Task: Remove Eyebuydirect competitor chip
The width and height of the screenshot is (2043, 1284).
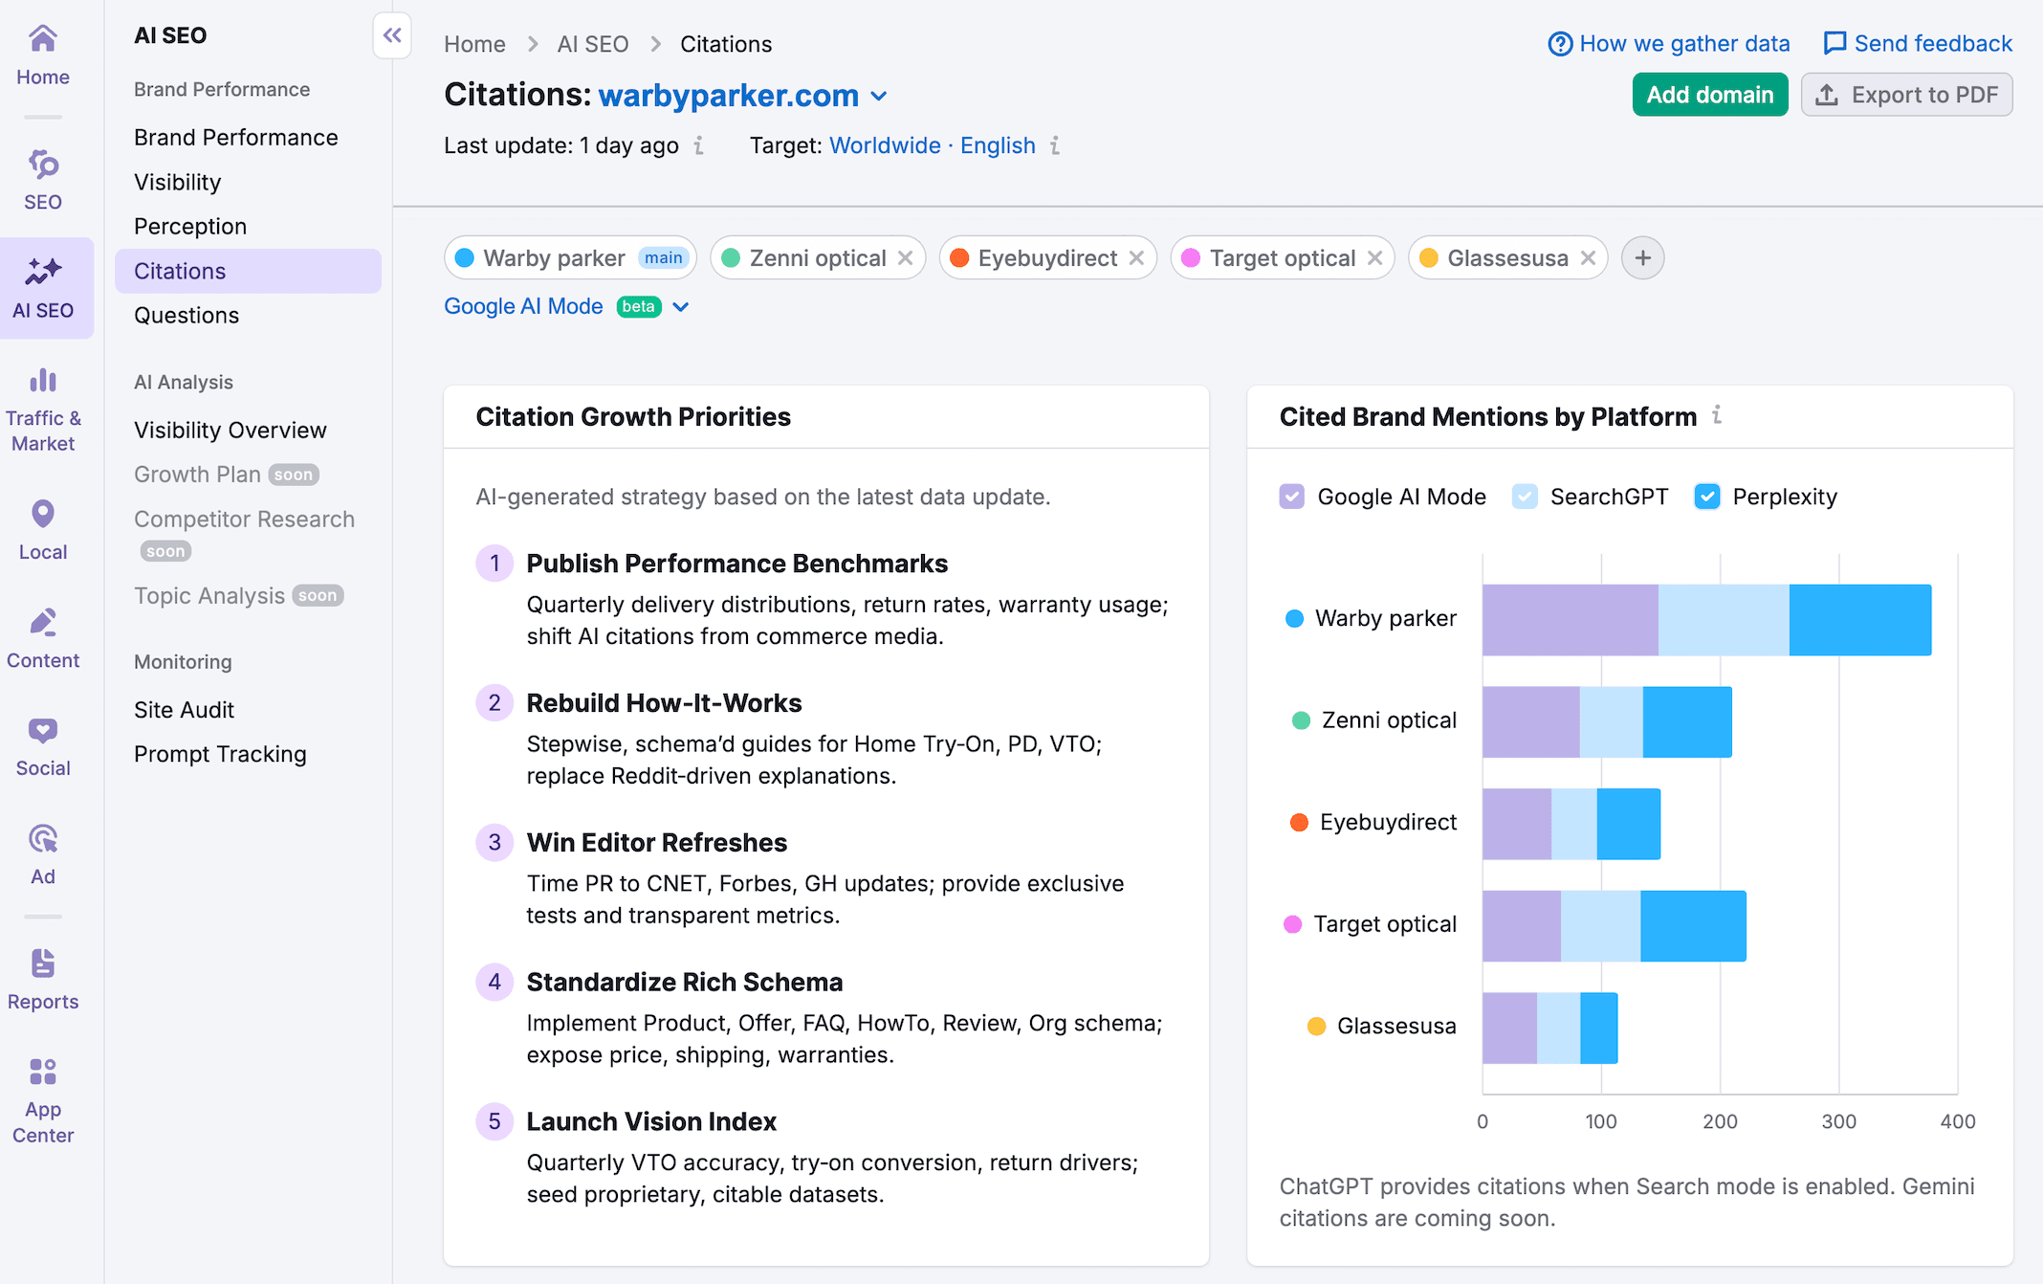Action: (1136, 258)
